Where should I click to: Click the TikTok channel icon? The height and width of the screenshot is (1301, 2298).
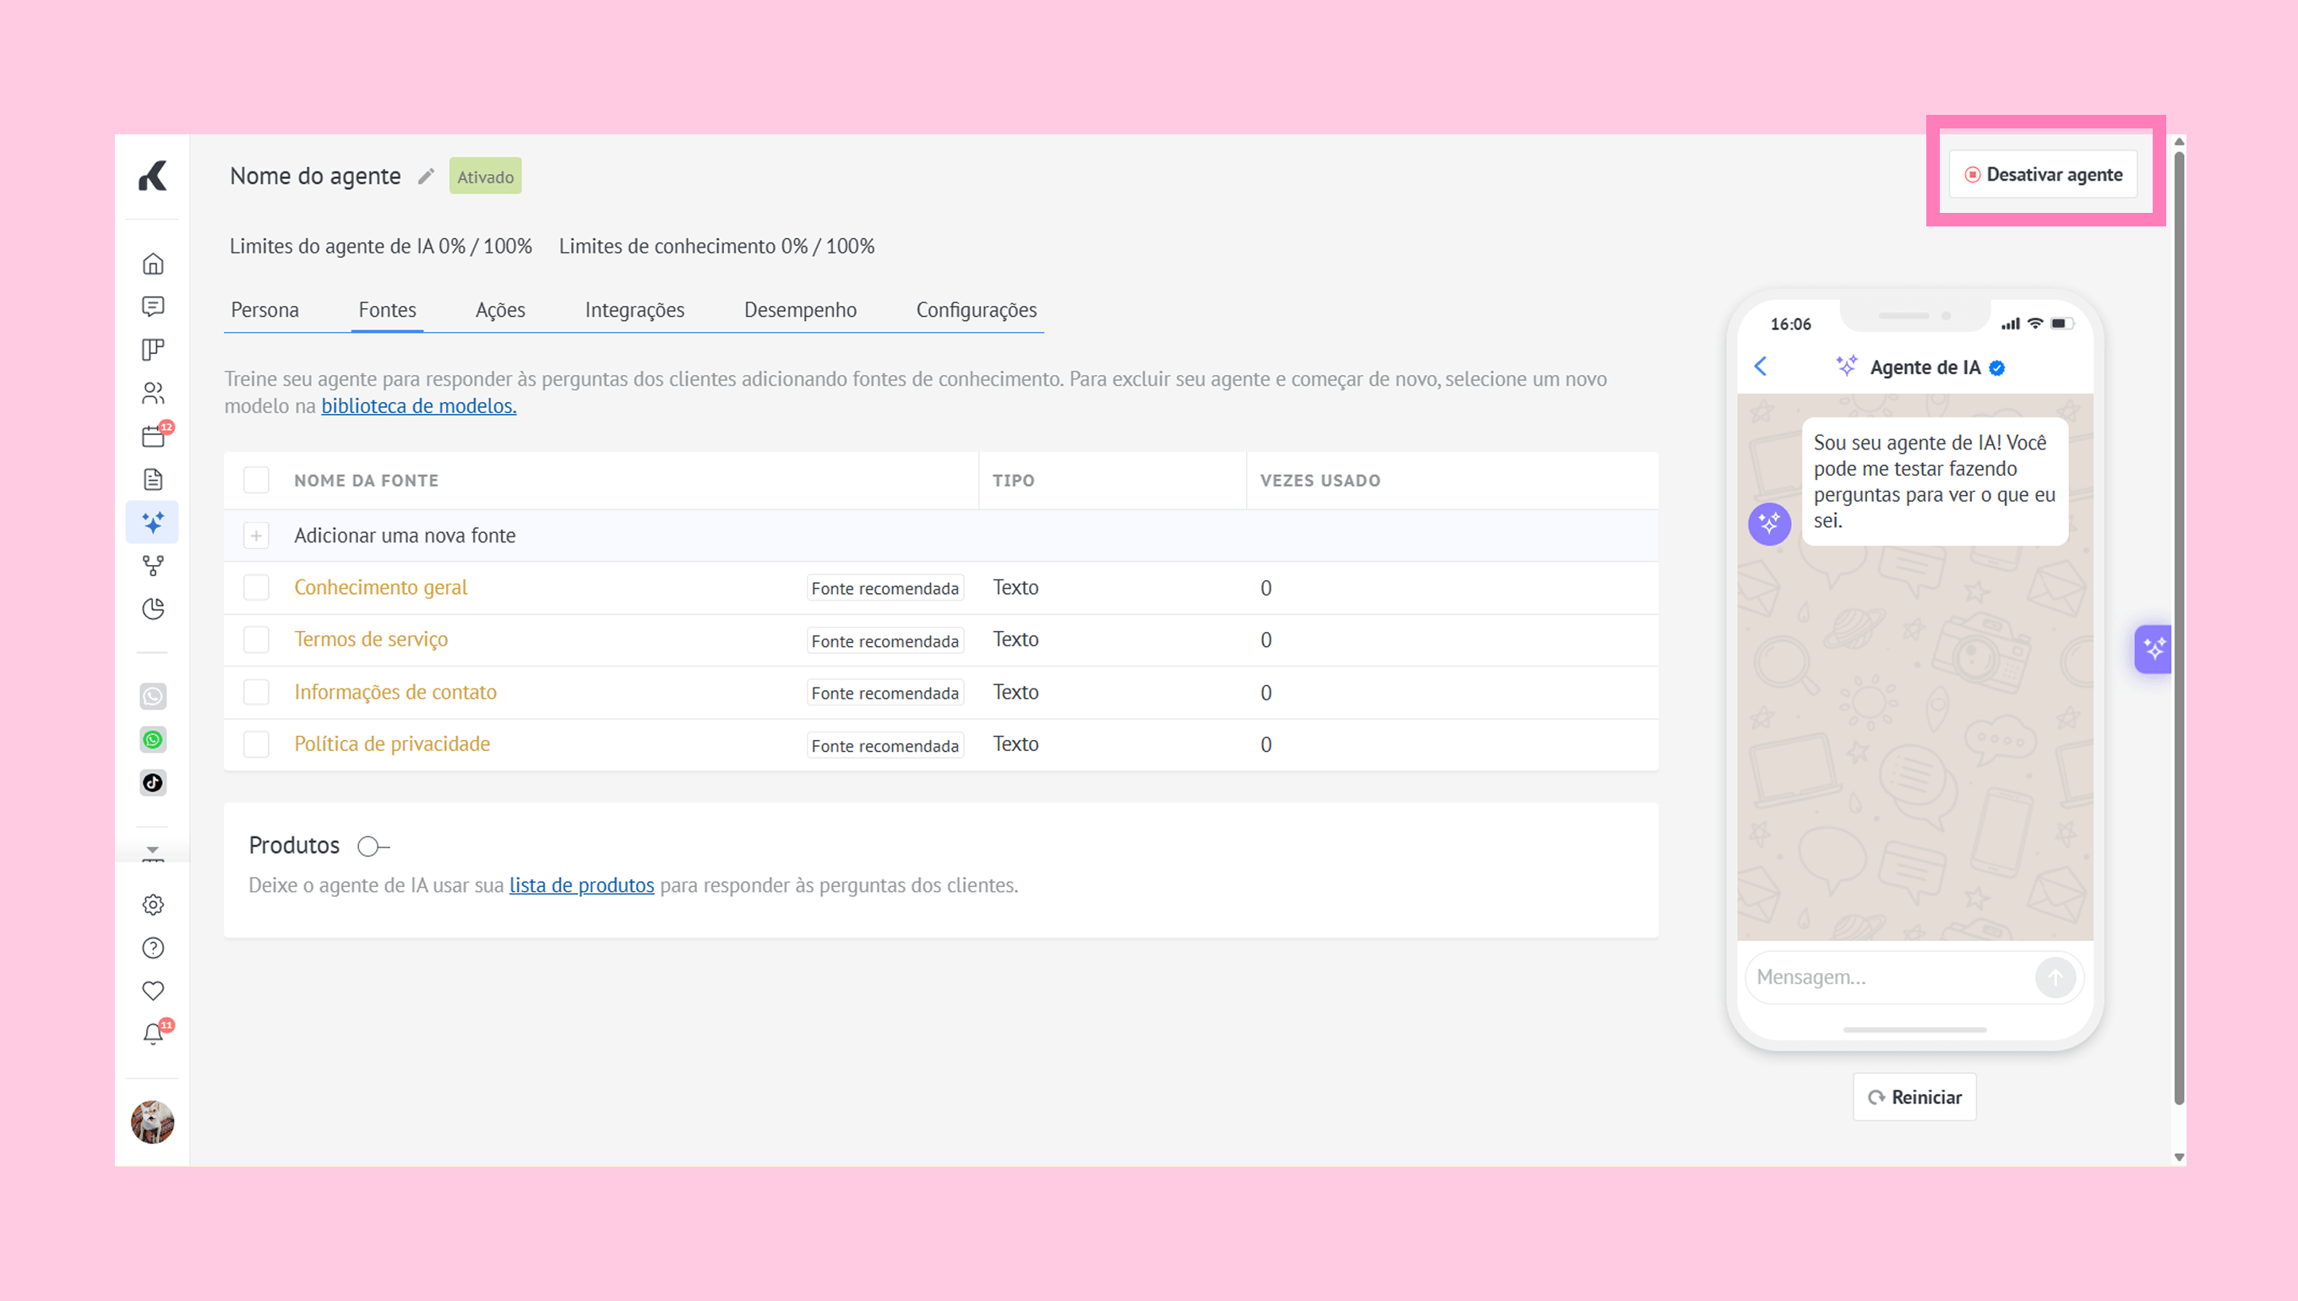click(x=153, y=783)
